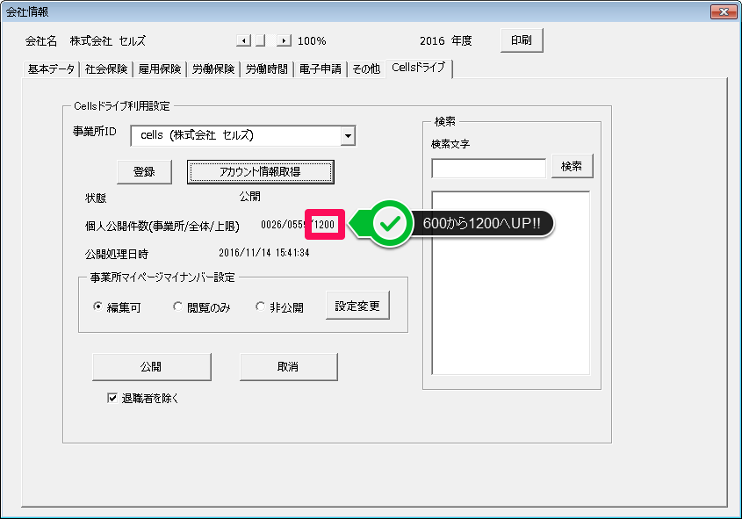Focus the 検索文字 input field
742x519 pixels.
click(489, 169)
